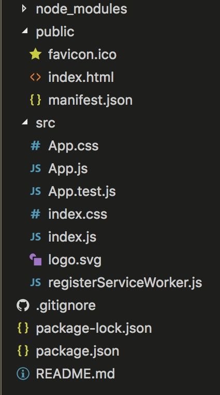Open package-lock.json file
The height and width of the screenshot is (395, 220).
point(94,328)
